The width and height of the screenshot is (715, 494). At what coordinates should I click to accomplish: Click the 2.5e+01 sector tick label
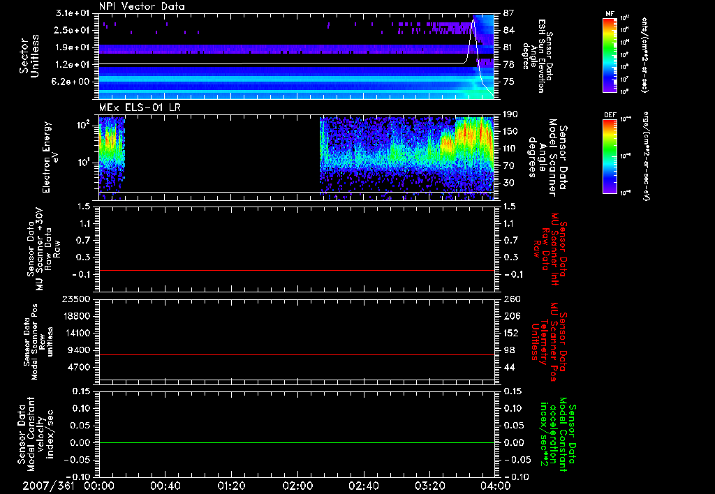[x=73, y=30]
